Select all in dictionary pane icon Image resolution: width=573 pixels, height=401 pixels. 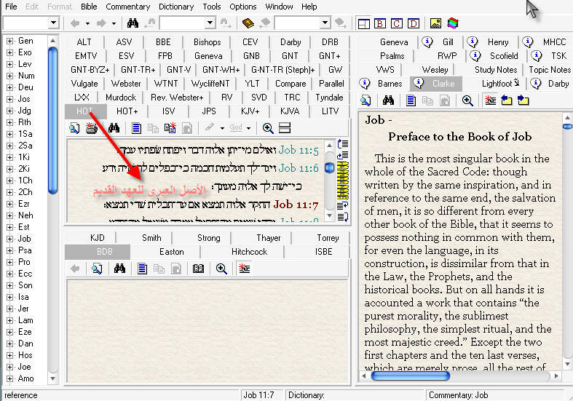point(142,269)
